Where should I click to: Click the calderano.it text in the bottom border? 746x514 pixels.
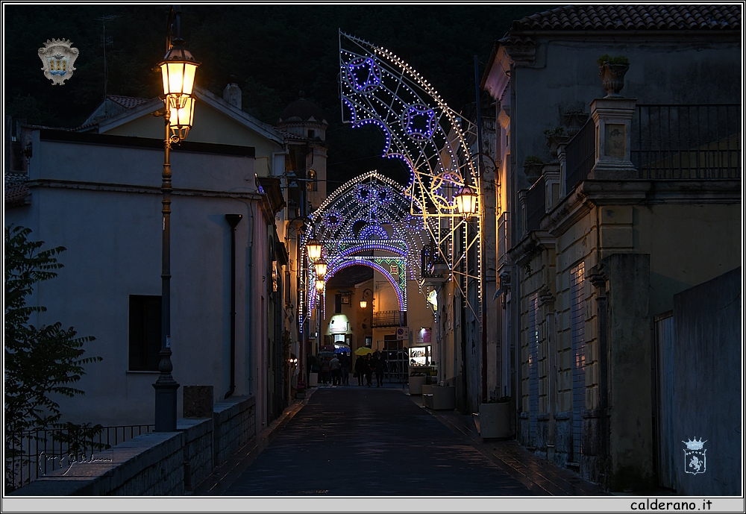(671, 505)
